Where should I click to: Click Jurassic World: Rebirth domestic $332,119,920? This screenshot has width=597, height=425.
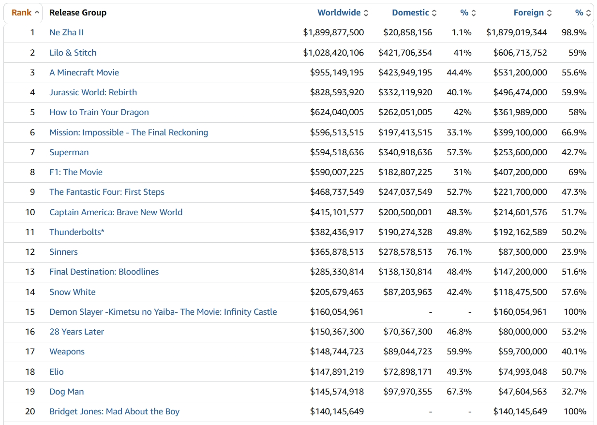pos(405,92)
